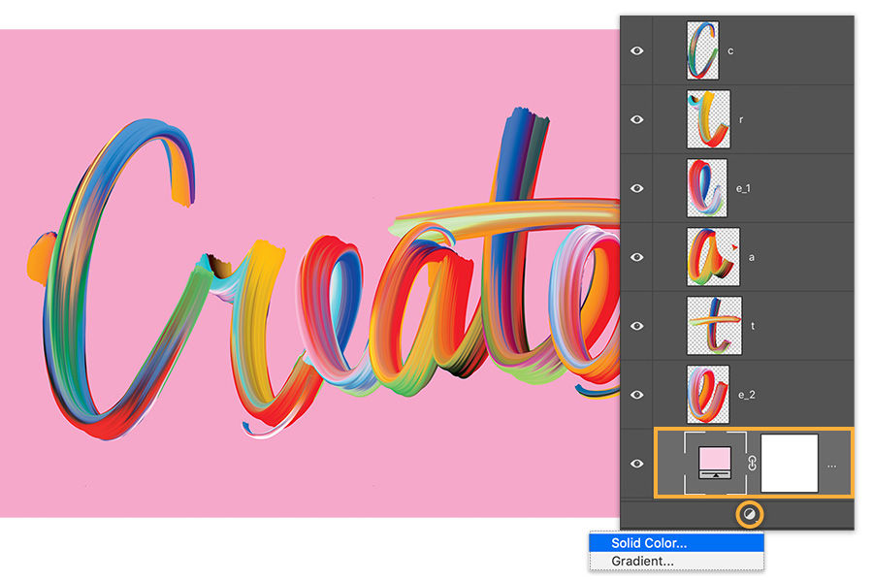The image size is (873, 580).
Task: Hide the pink fill layer
Action: [x=637, y=463]
